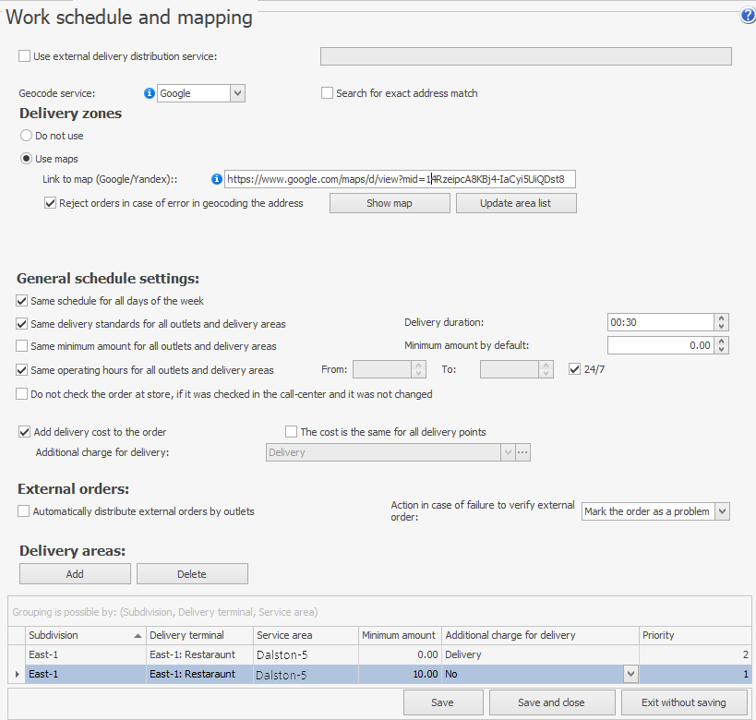
Task: Uncheck the 24/7 checkbox
Action: click(575, 370)
